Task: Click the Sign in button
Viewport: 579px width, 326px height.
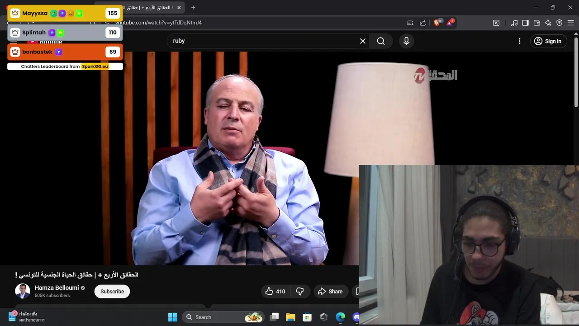Action: pyautogui.click(x=548, y=41)
